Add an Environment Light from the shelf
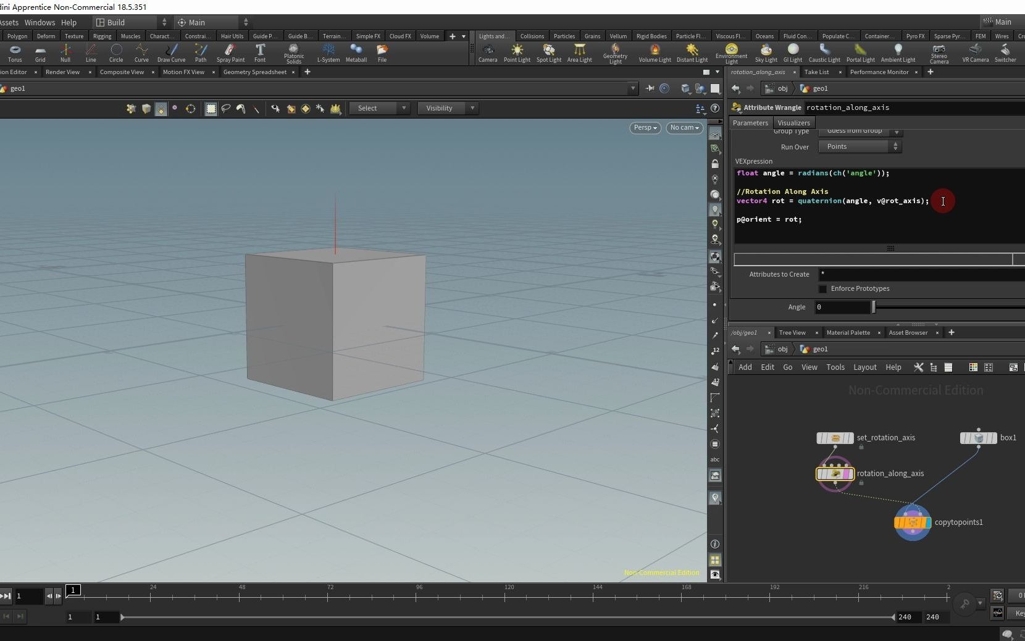Viewport: 1025px width, 641px height. point(731,53)
